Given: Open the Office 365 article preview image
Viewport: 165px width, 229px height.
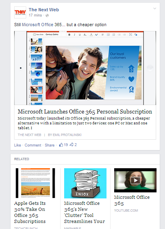Looking at the screenshot, I should 85,68.
